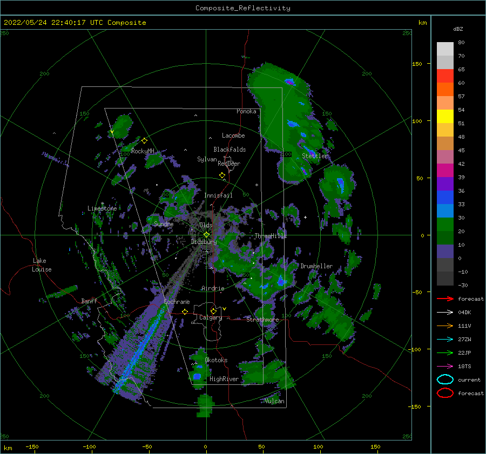The height and width of the screenshot is (454, 486).
Task: Click the Banff town label
Action: (x=89, y=301)
